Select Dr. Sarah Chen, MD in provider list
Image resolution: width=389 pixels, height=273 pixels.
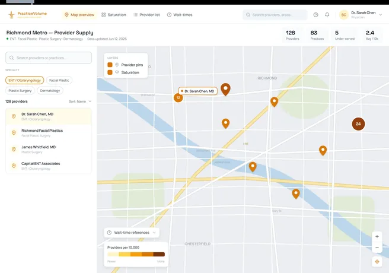click(x=49, y=116)
